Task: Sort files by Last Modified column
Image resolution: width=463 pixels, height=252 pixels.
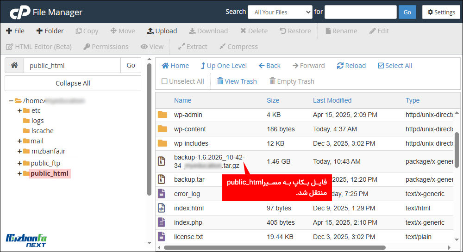Action: pyautogui.click(x=332, y=100)
